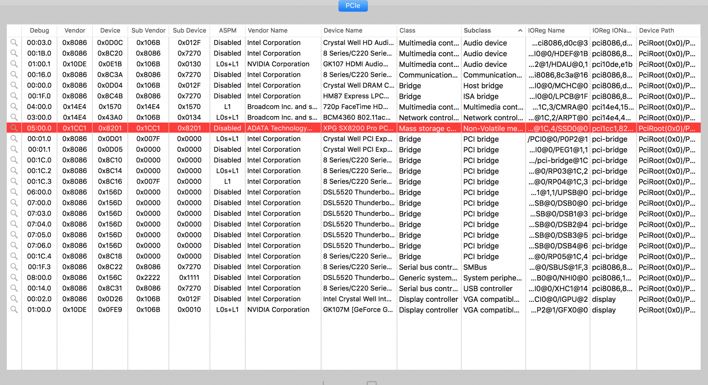Click the Debug column header
Screen dimensions: 708x385
pyautogui.click(x=39, y=30)
